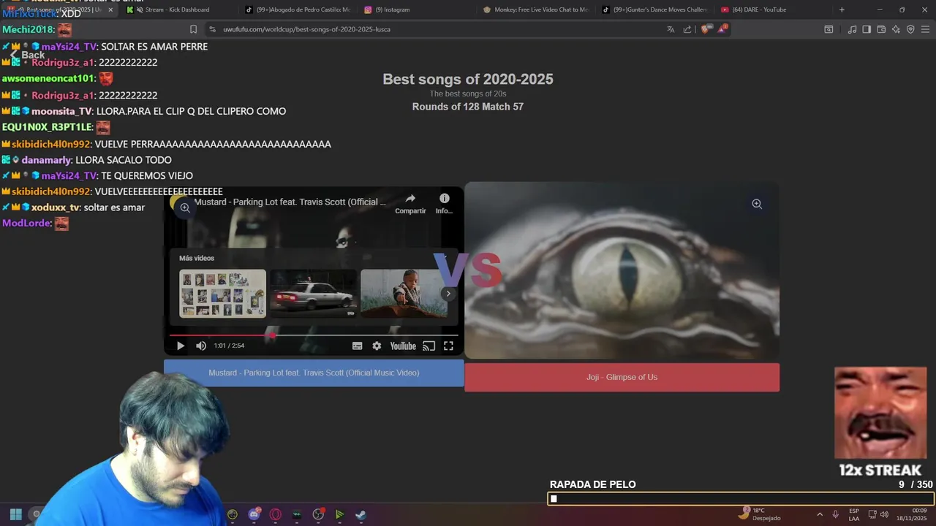Switch to DARE - YouTube tab
The width and height of the screenshot is (936, 526).
(754, 9)
